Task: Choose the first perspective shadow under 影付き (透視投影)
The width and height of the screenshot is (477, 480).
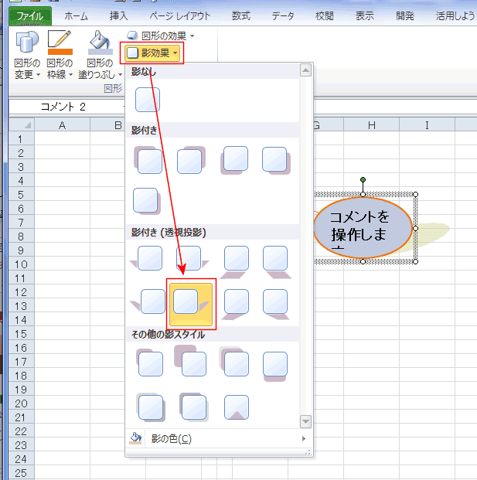Action: (148, 259)
